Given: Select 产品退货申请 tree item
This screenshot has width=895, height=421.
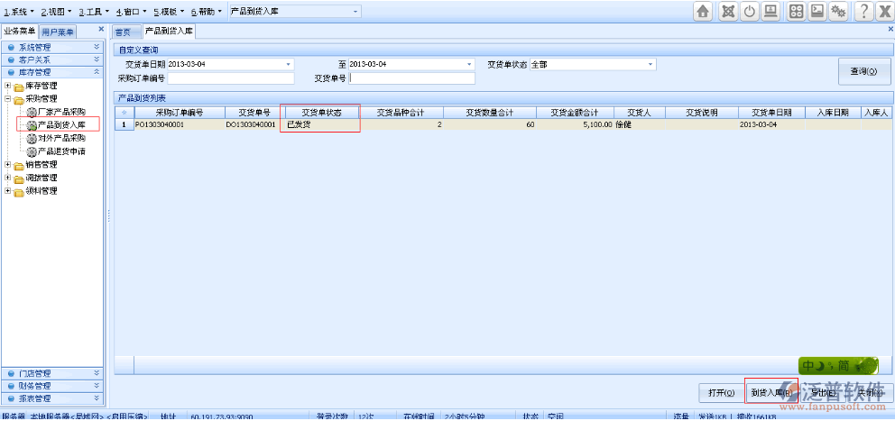Looking at the screenshot, I should [61, 151].
